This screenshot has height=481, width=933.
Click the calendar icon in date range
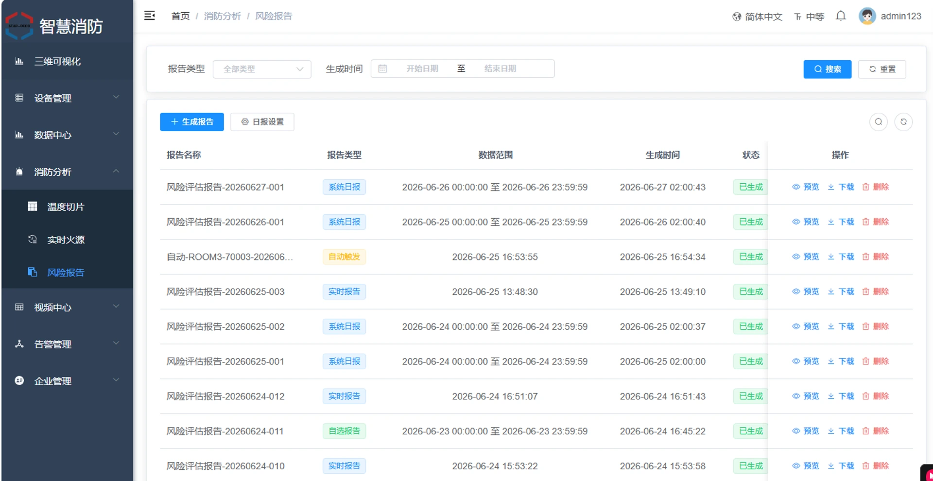tap(382, 69)
